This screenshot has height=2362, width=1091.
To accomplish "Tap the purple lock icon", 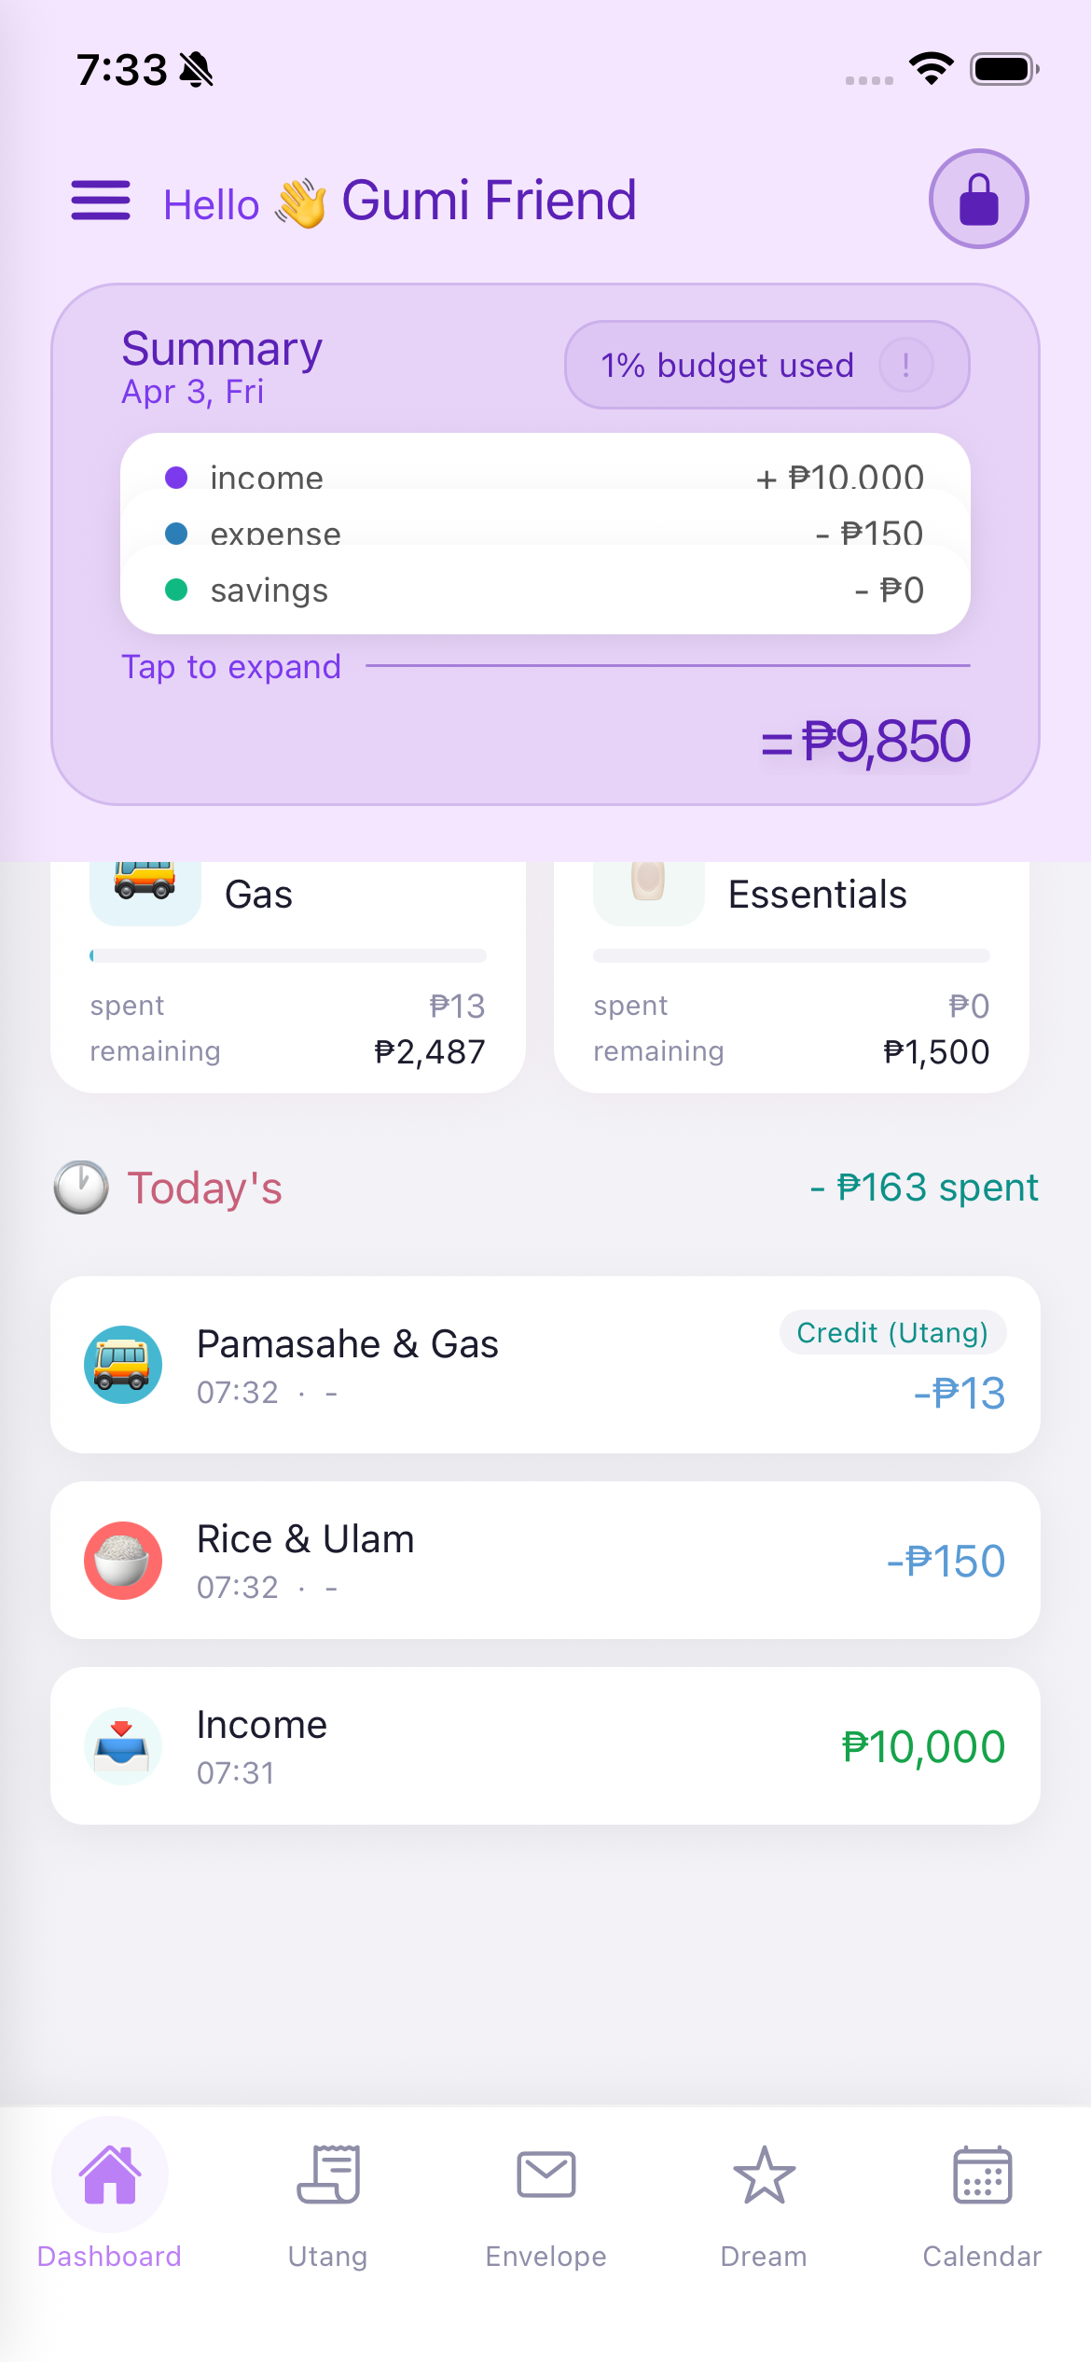I will [978, 199].
